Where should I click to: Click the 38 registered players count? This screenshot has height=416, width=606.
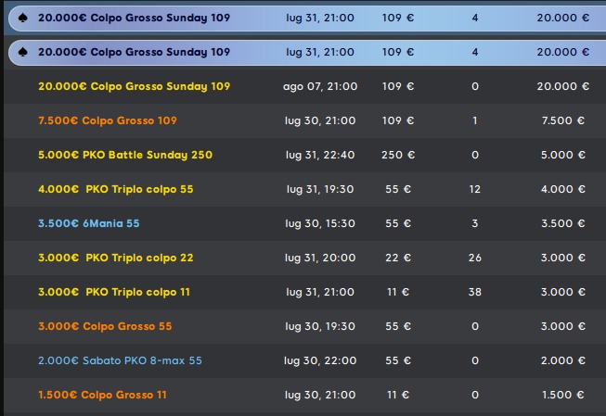(x=475, y=292)
